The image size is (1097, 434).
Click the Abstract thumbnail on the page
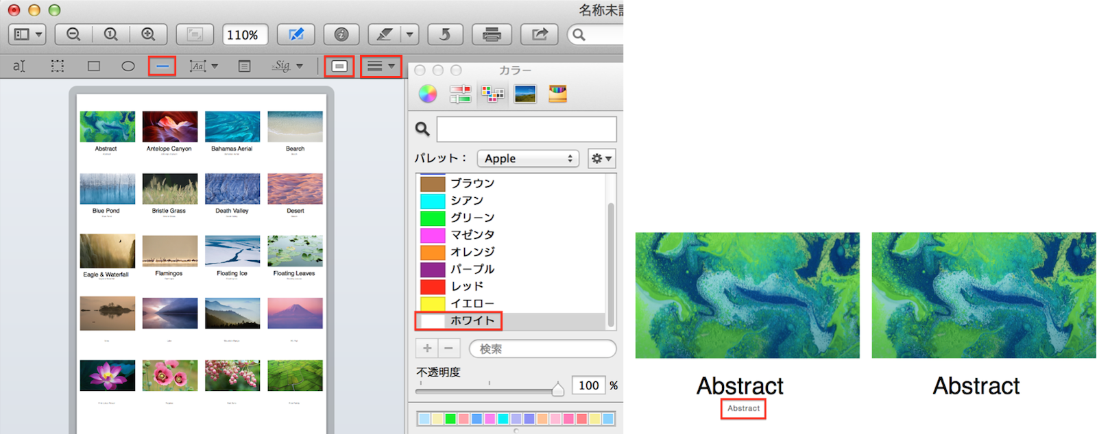(107, 127)
